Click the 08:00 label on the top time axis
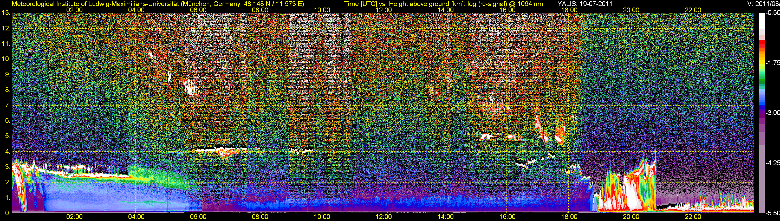This screenshot has width=780, height=221. coord(260,10)
